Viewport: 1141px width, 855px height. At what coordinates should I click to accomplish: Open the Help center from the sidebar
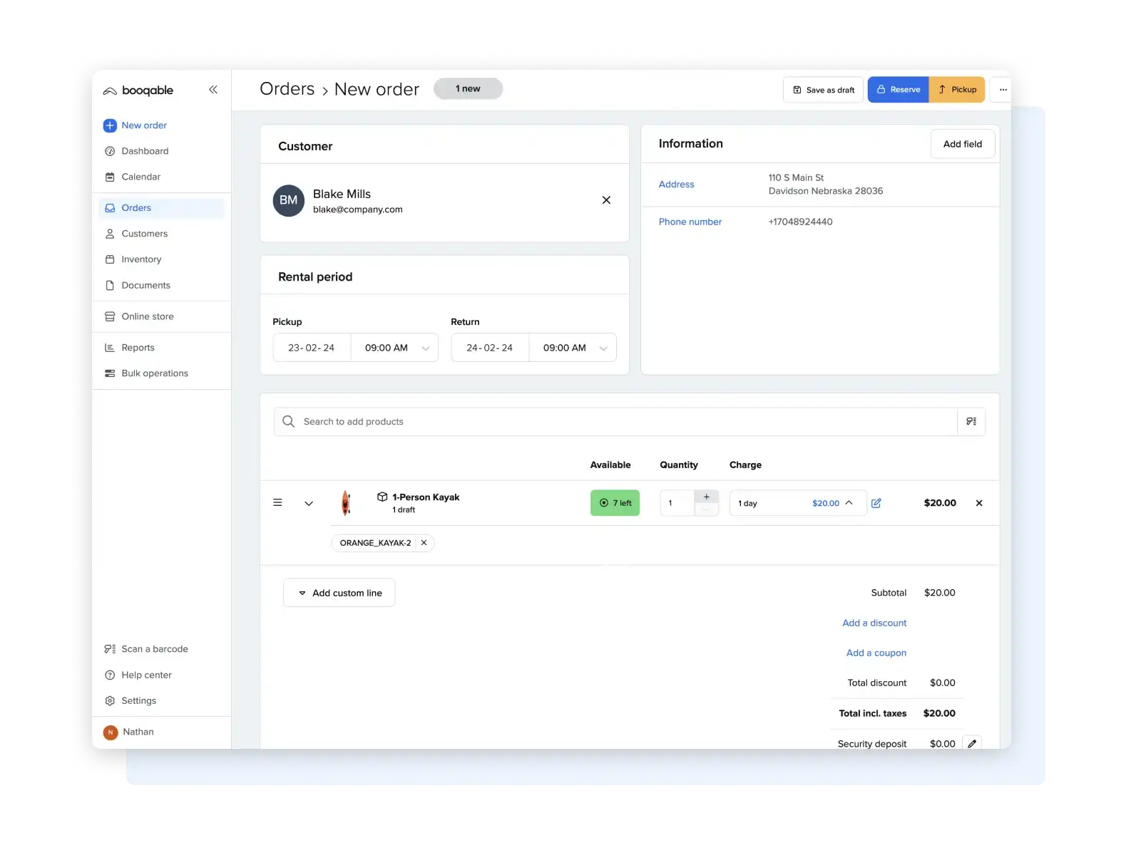coord(146,675)
